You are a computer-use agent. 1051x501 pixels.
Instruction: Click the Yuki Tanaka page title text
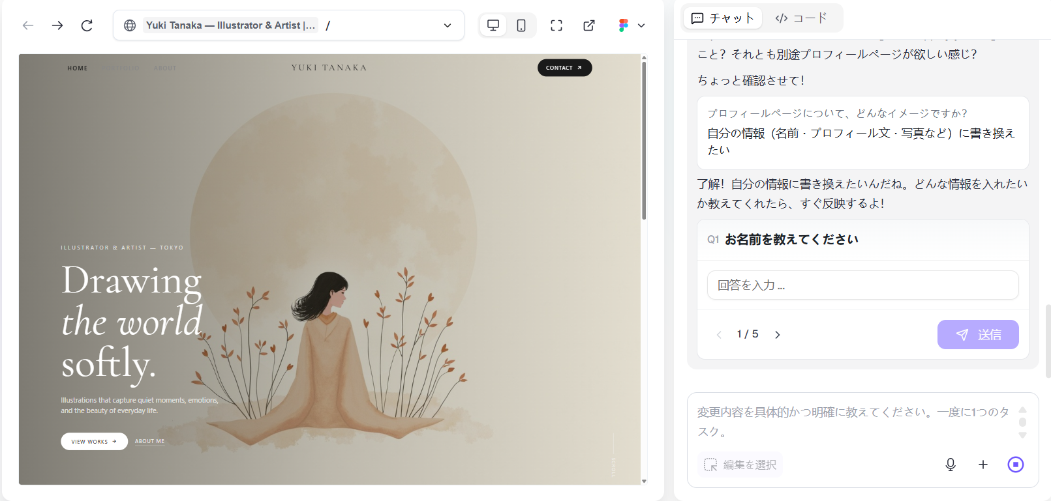click(x=230, y=25)
